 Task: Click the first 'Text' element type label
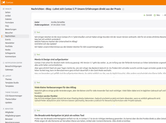tap(38, 32)
